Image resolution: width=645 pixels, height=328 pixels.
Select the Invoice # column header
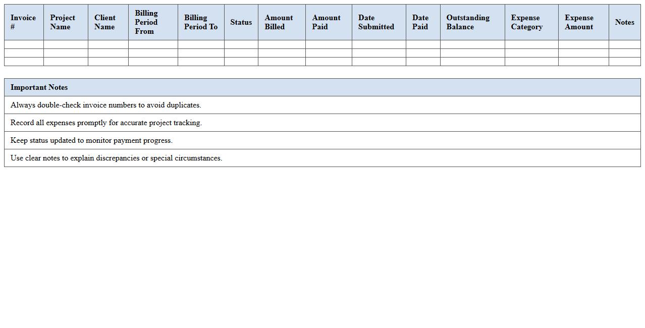click(23, 22)
